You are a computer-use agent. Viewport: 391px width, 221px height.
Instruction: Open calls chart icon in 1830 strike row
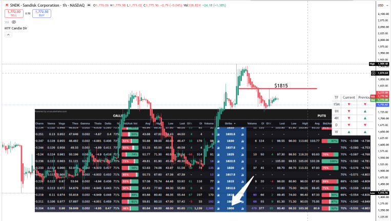[218, 141]
